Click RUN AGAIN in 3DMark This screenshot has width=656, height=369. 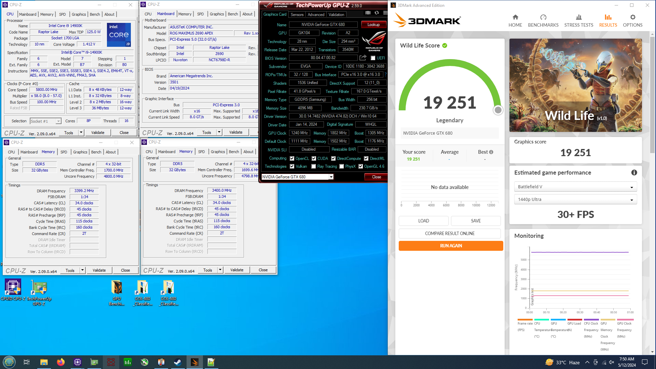[451, 246]
